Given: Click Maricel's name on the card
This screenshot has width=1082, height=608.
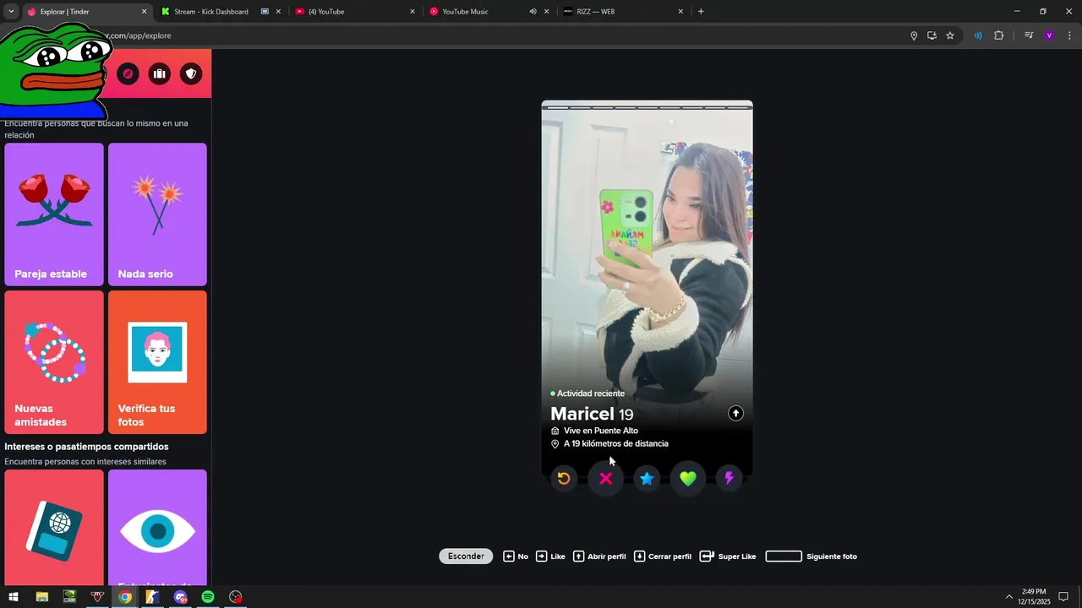Looking at the screenshot, I should [582, 414].
